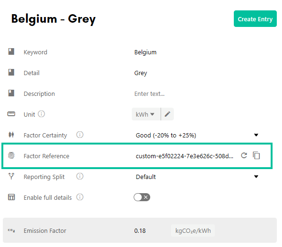Select the kgCO₂e/kWh unit label
The image size is (282, 247).
193,230
